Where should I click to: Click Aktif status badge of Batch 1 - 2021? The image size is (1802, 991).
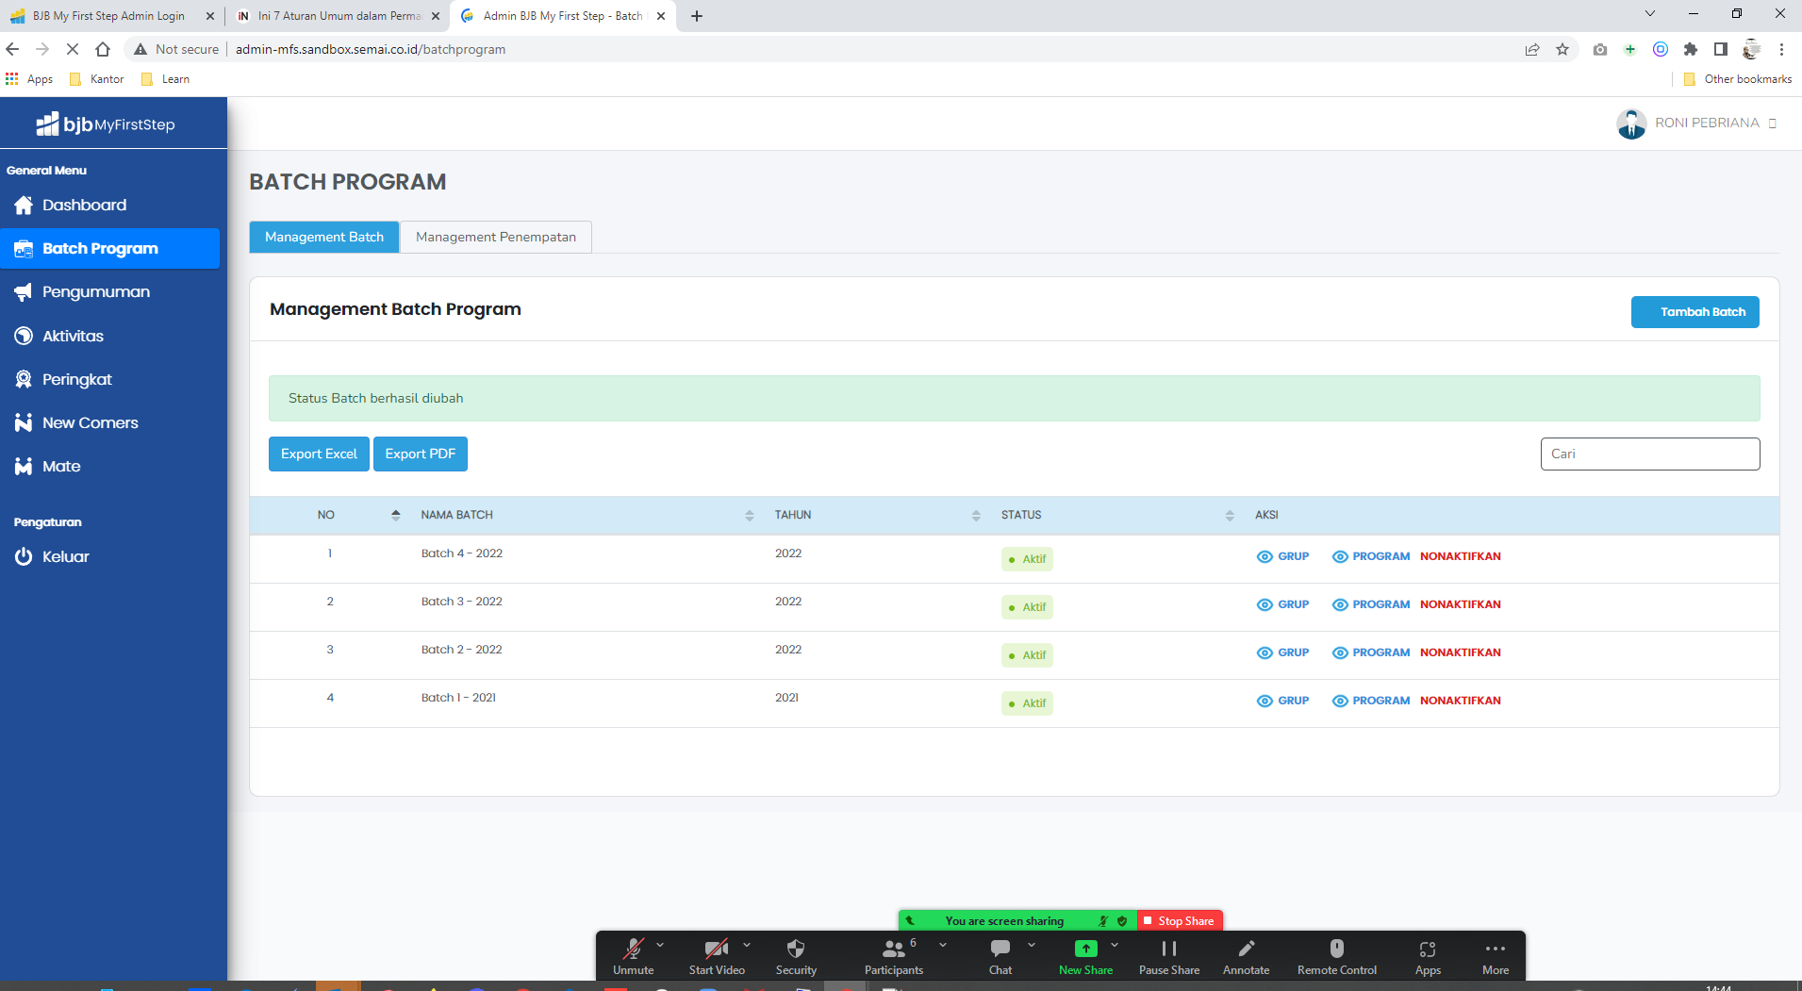(1027, 703)
